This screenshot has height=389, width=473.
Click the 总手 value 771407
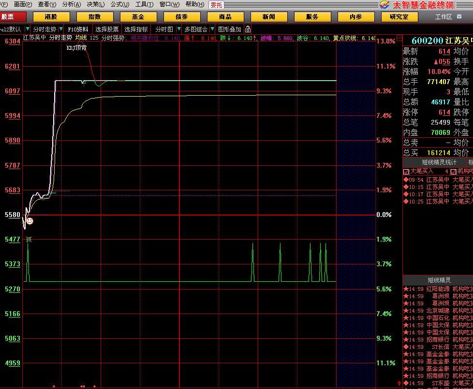tap(438, 82)
